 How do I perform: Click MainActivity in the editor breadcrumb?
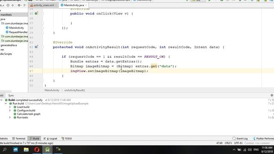52,90
